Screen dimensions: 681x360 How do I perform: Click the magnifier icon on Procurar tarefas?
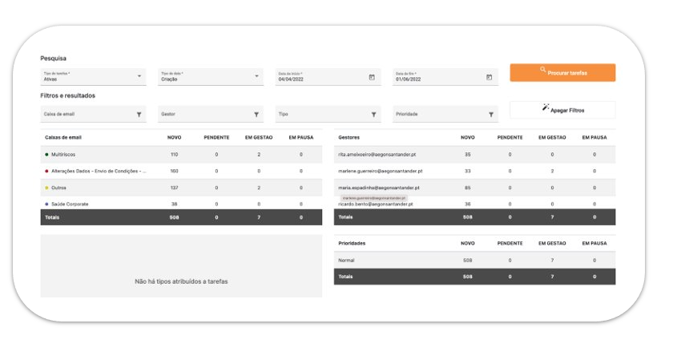tap(543, 71)
